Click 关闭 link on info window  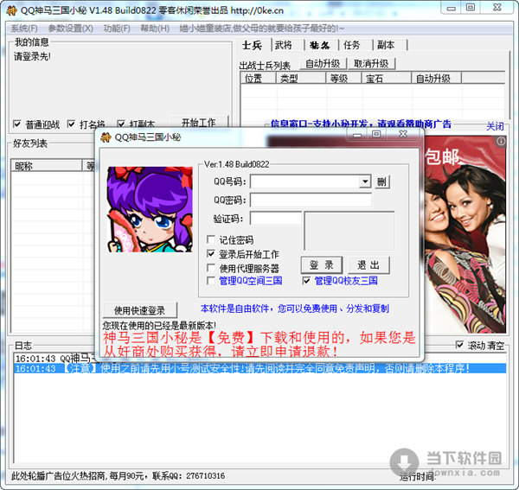[x=495, y=126]
